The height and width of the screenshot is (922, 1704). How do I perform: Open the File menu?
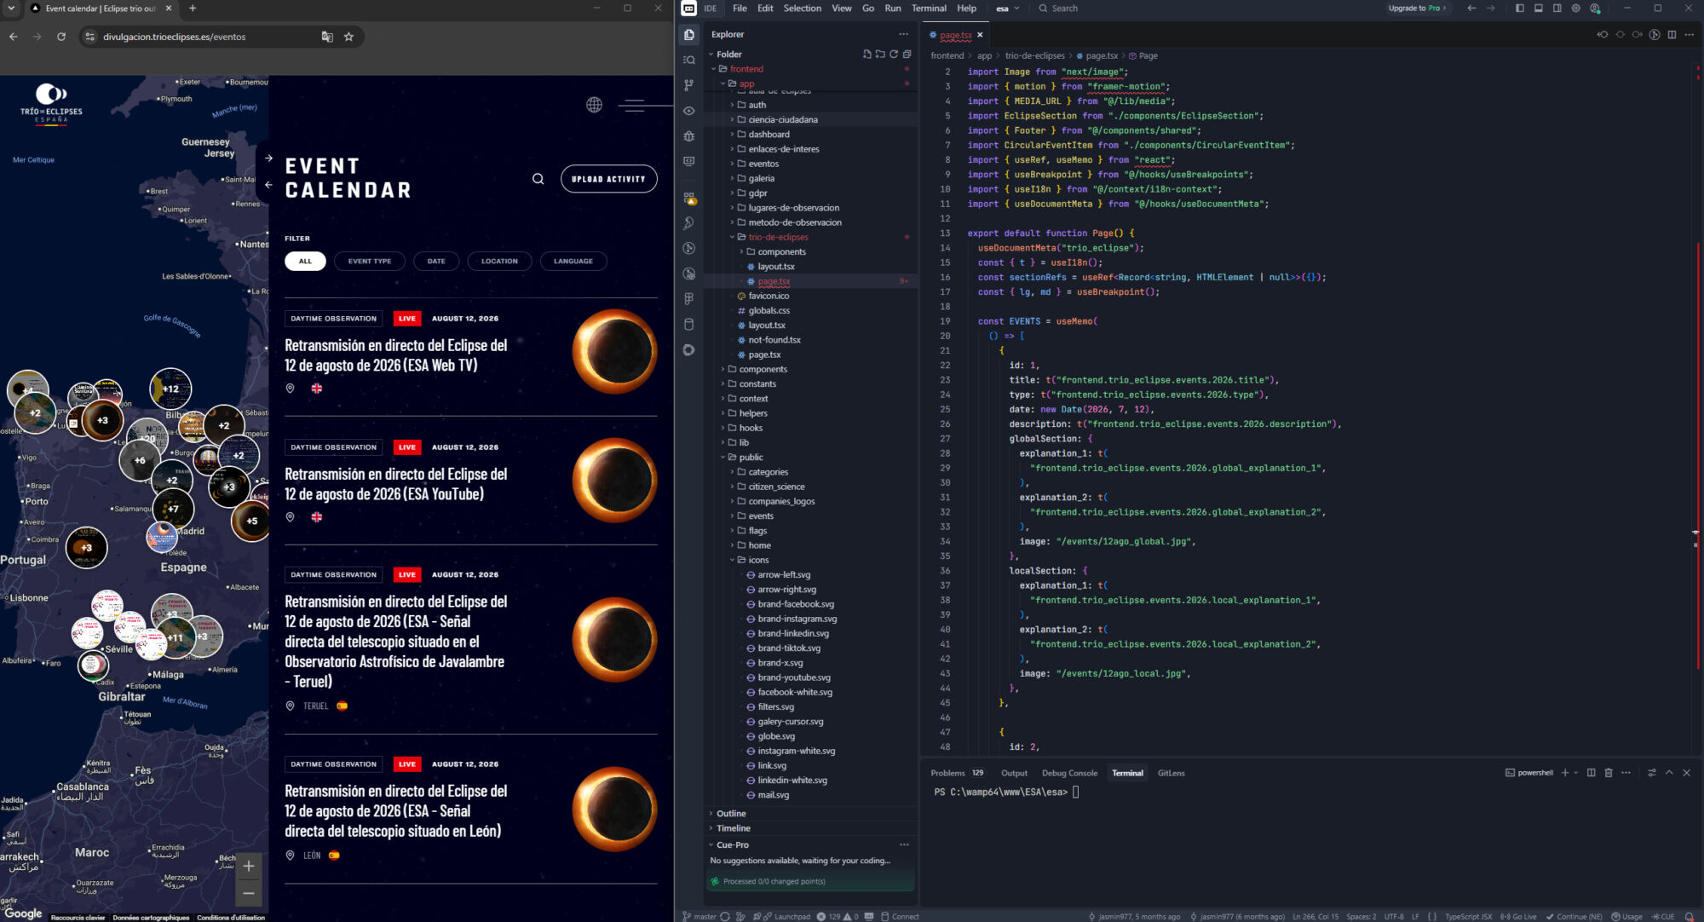(740, 9)
